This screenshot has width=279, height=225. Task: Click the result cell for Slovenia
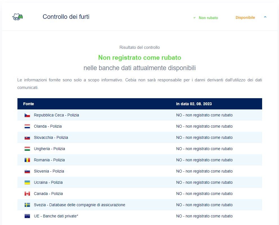pos(204,171)
